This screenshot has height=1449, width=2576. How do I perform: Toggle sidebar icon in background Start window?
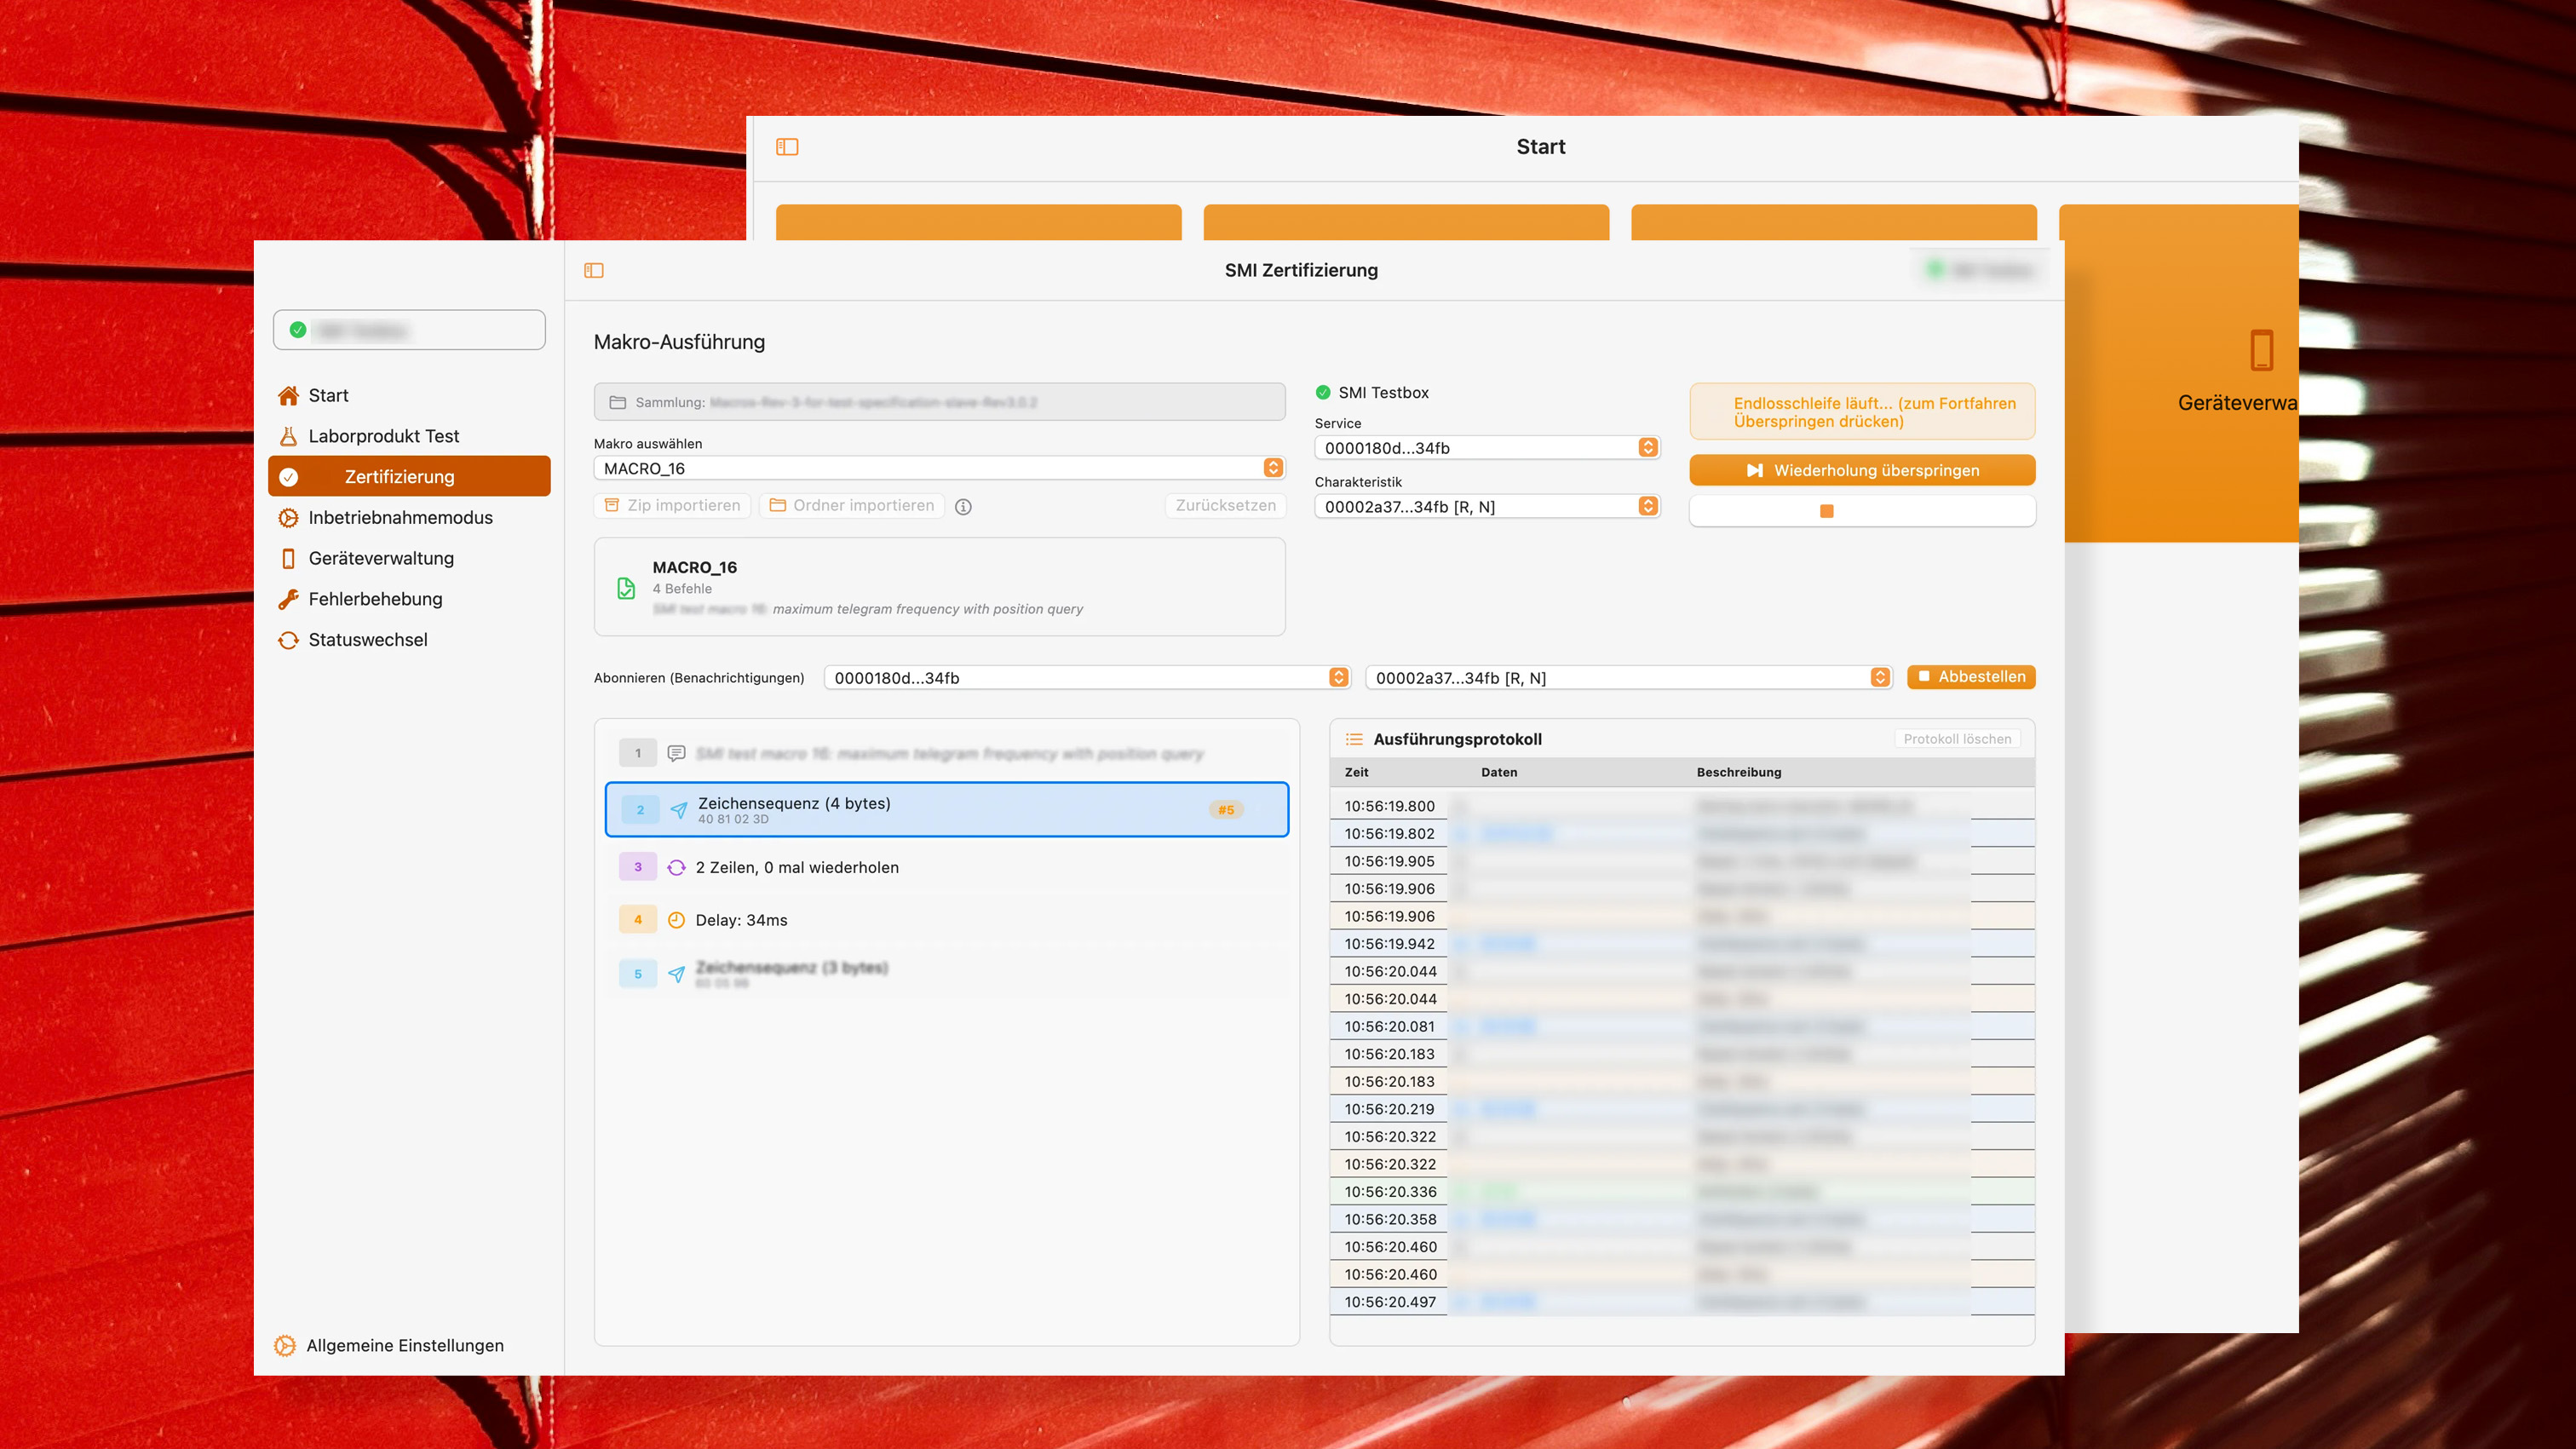(x=787, y=147)
